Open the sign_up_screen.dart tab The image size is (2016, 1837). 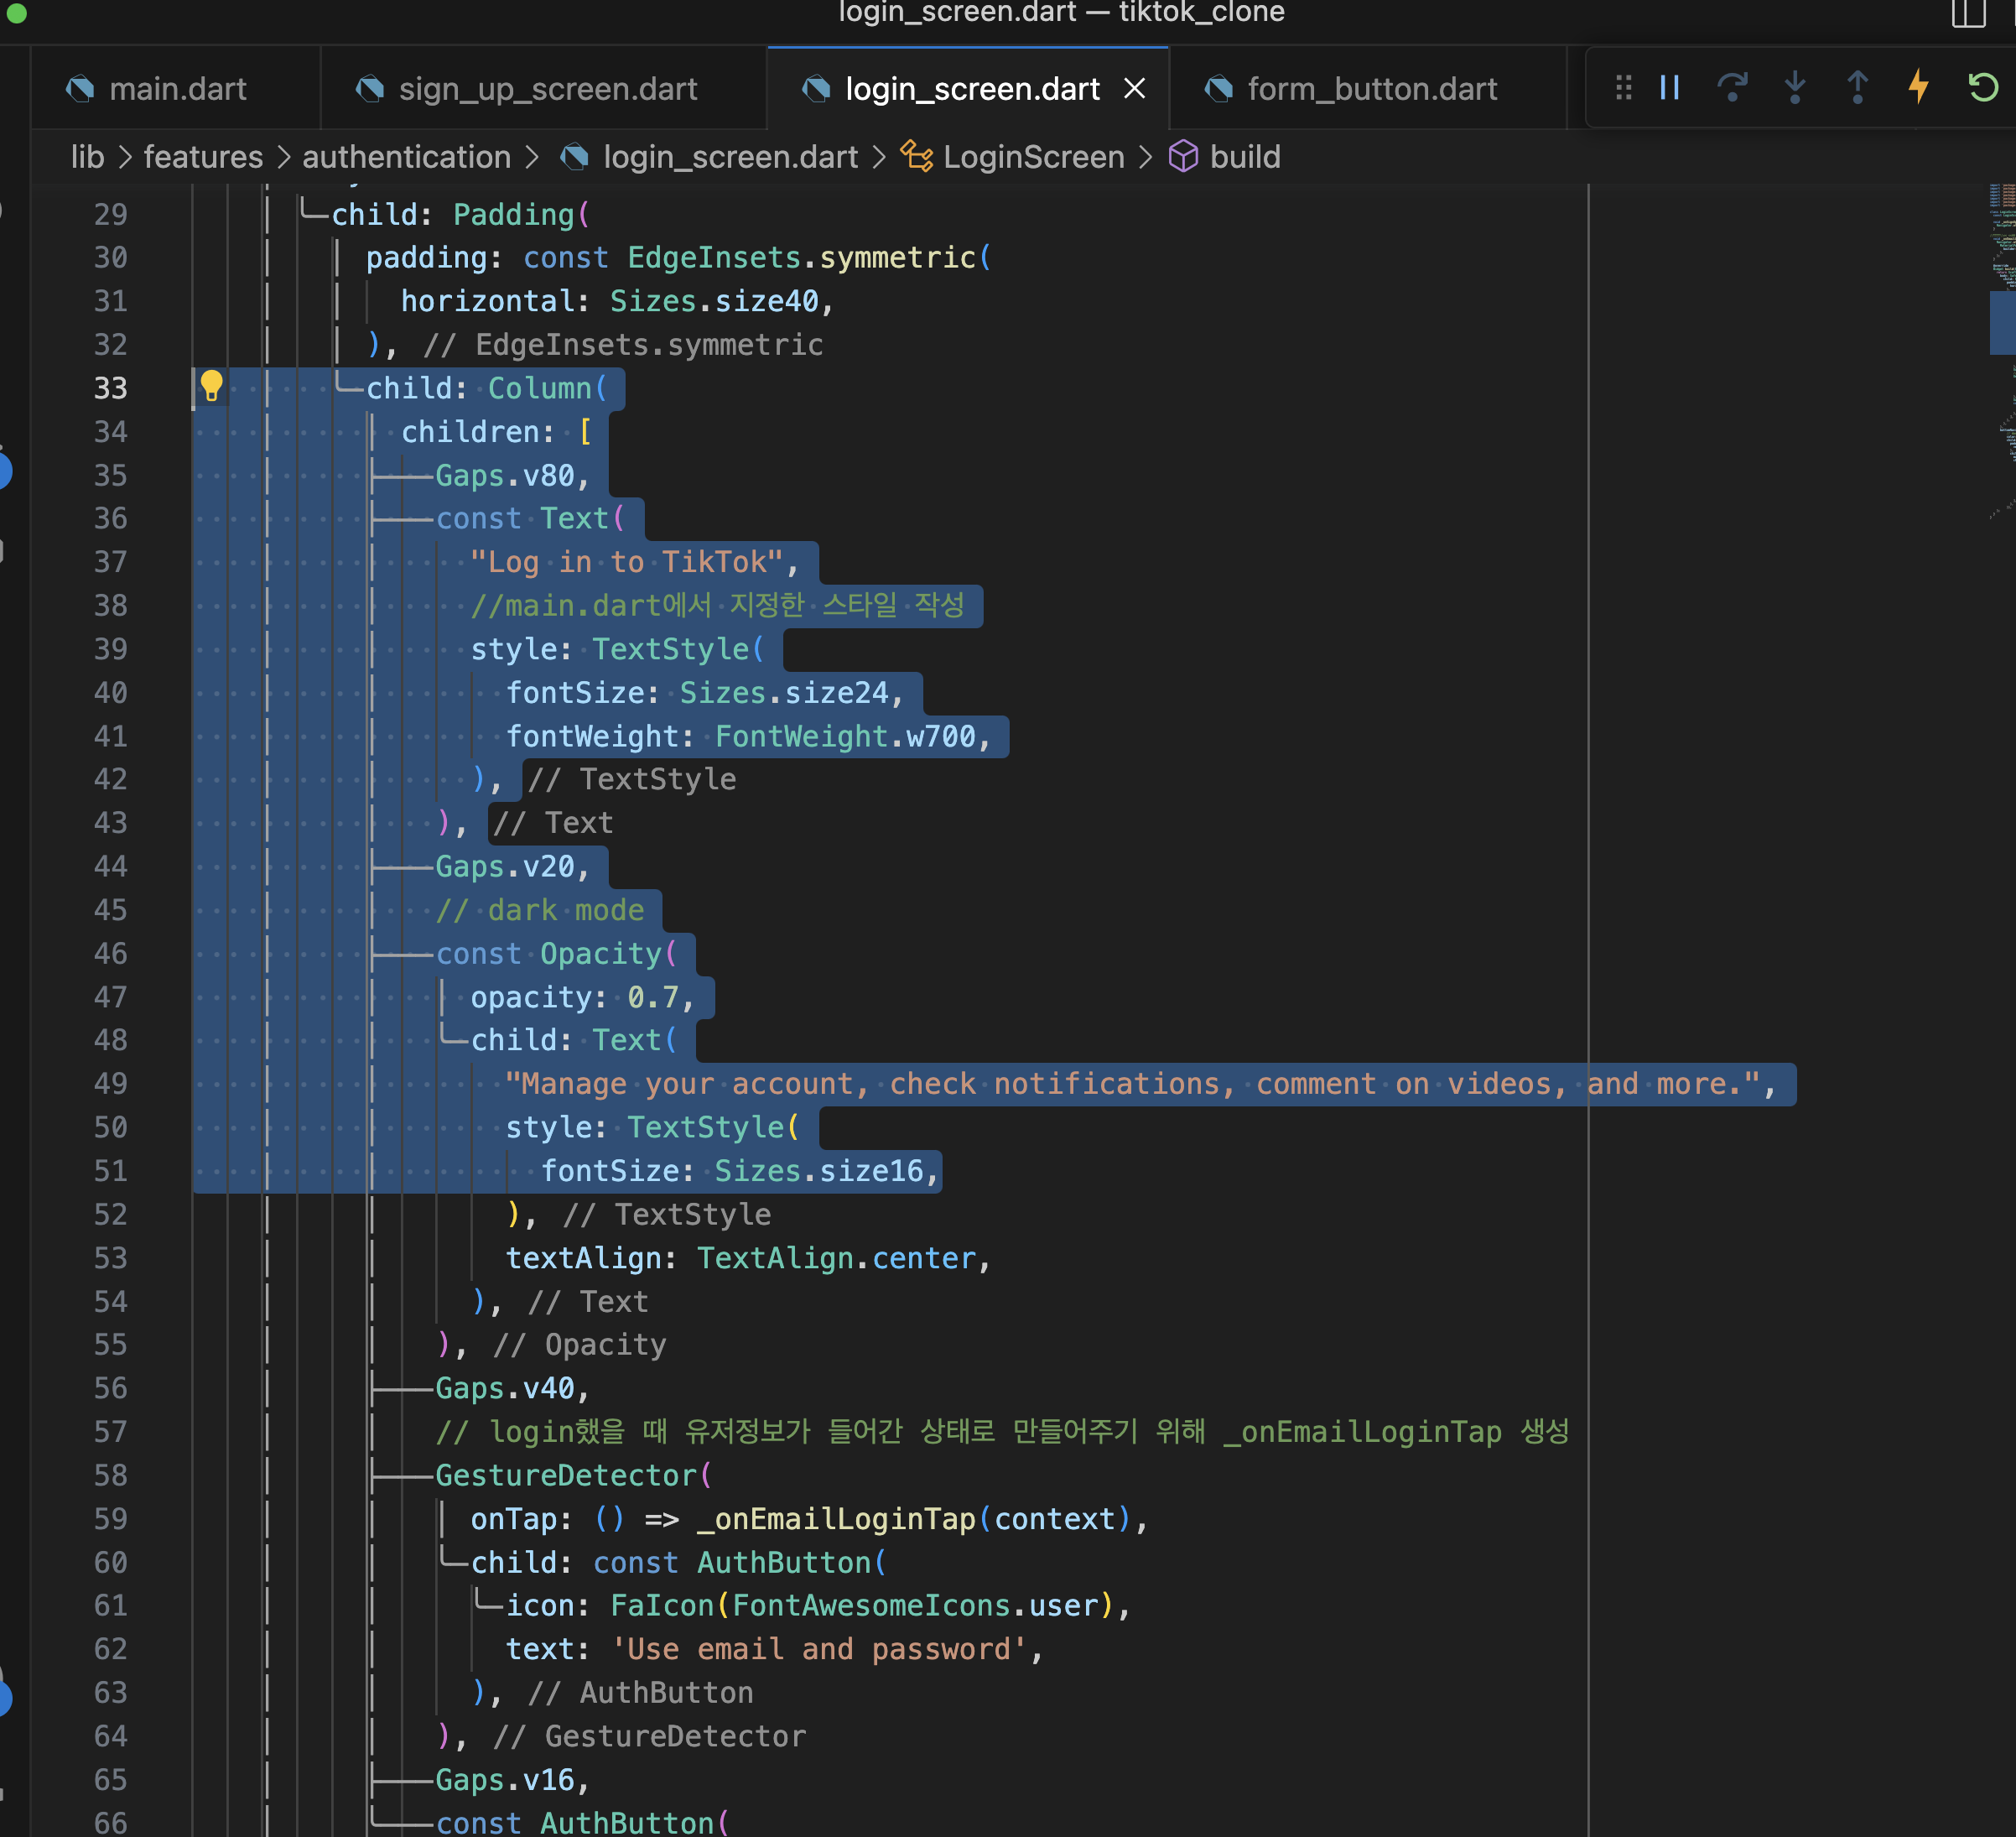[x=547, y=89]
